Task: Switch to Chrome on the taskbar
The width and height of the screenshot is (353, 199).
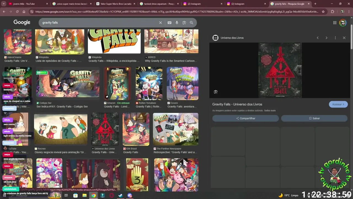Action: click(x=94, y=195)
